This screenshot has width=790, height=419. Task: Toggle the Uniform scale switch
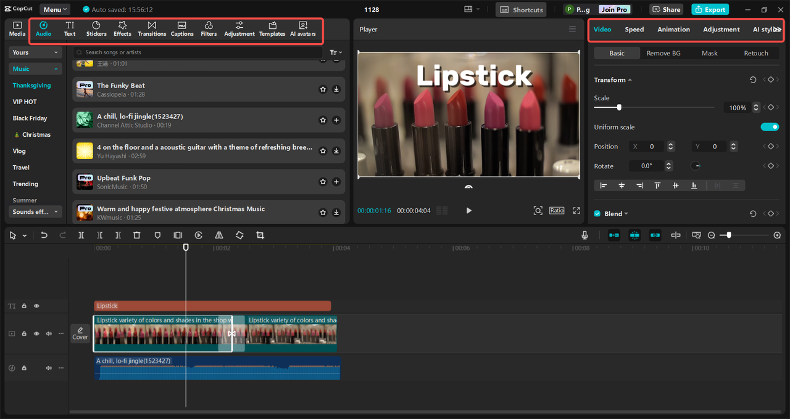(x=770, y=127)
